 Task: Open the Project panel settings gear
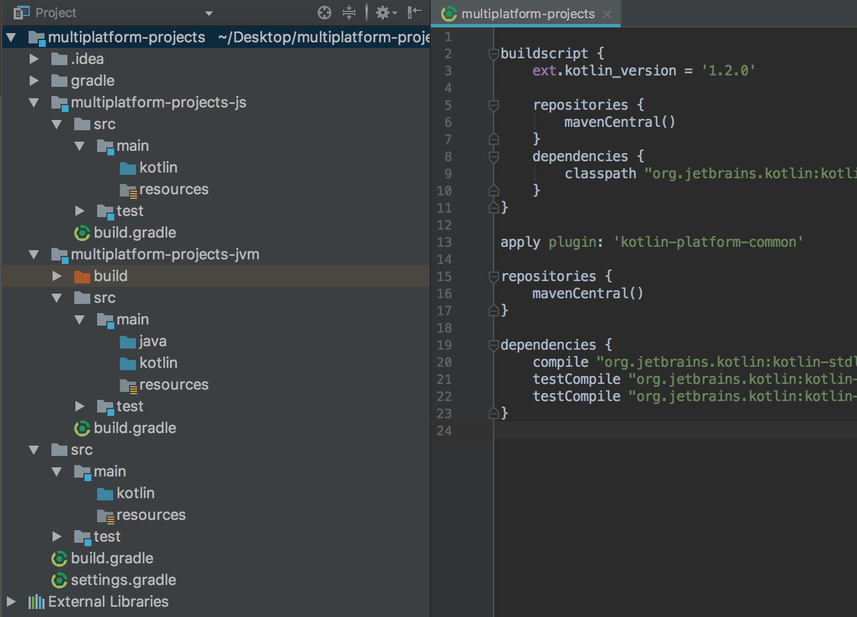tap(386, 13)
